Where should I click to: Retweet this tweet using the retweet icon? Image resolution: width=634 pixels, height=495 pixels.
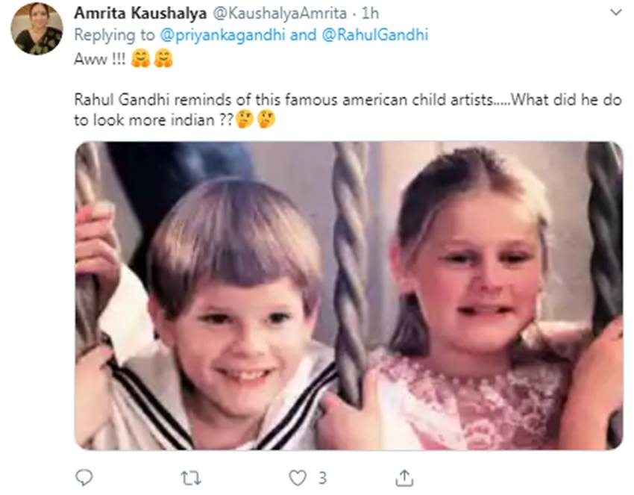pos(192,477)
